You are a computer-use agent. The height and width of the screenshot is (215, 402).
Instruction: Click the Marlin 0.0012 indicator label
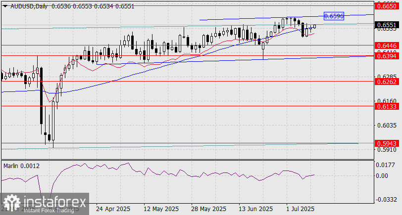[x=22, y=166]
